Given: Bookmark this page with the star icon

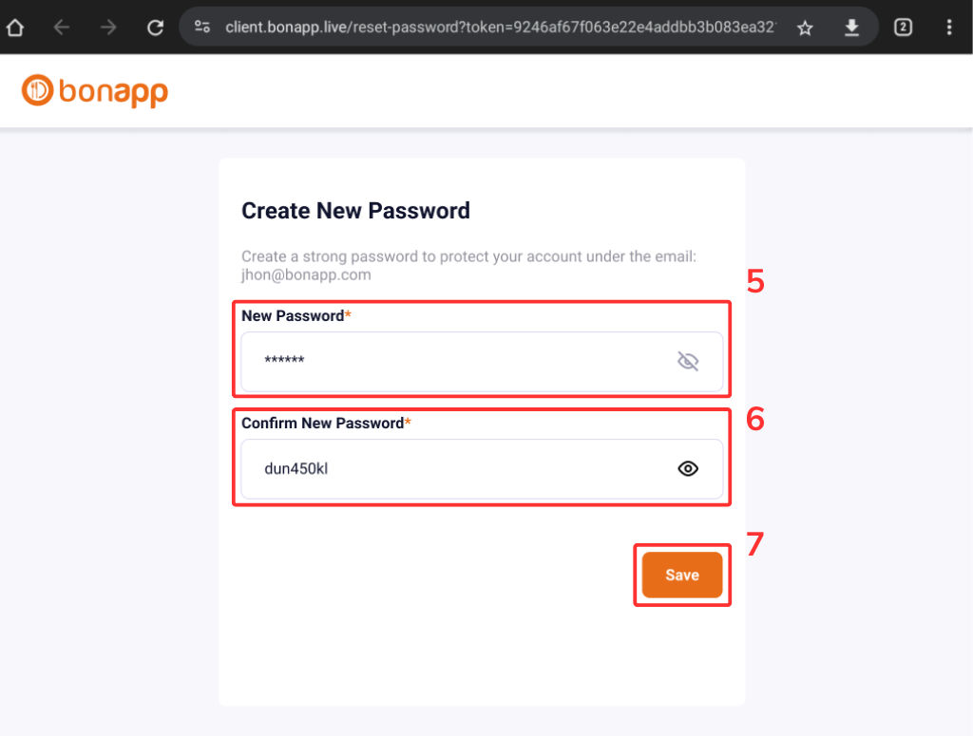Looking at the screenshot, I should pos(805,28).
